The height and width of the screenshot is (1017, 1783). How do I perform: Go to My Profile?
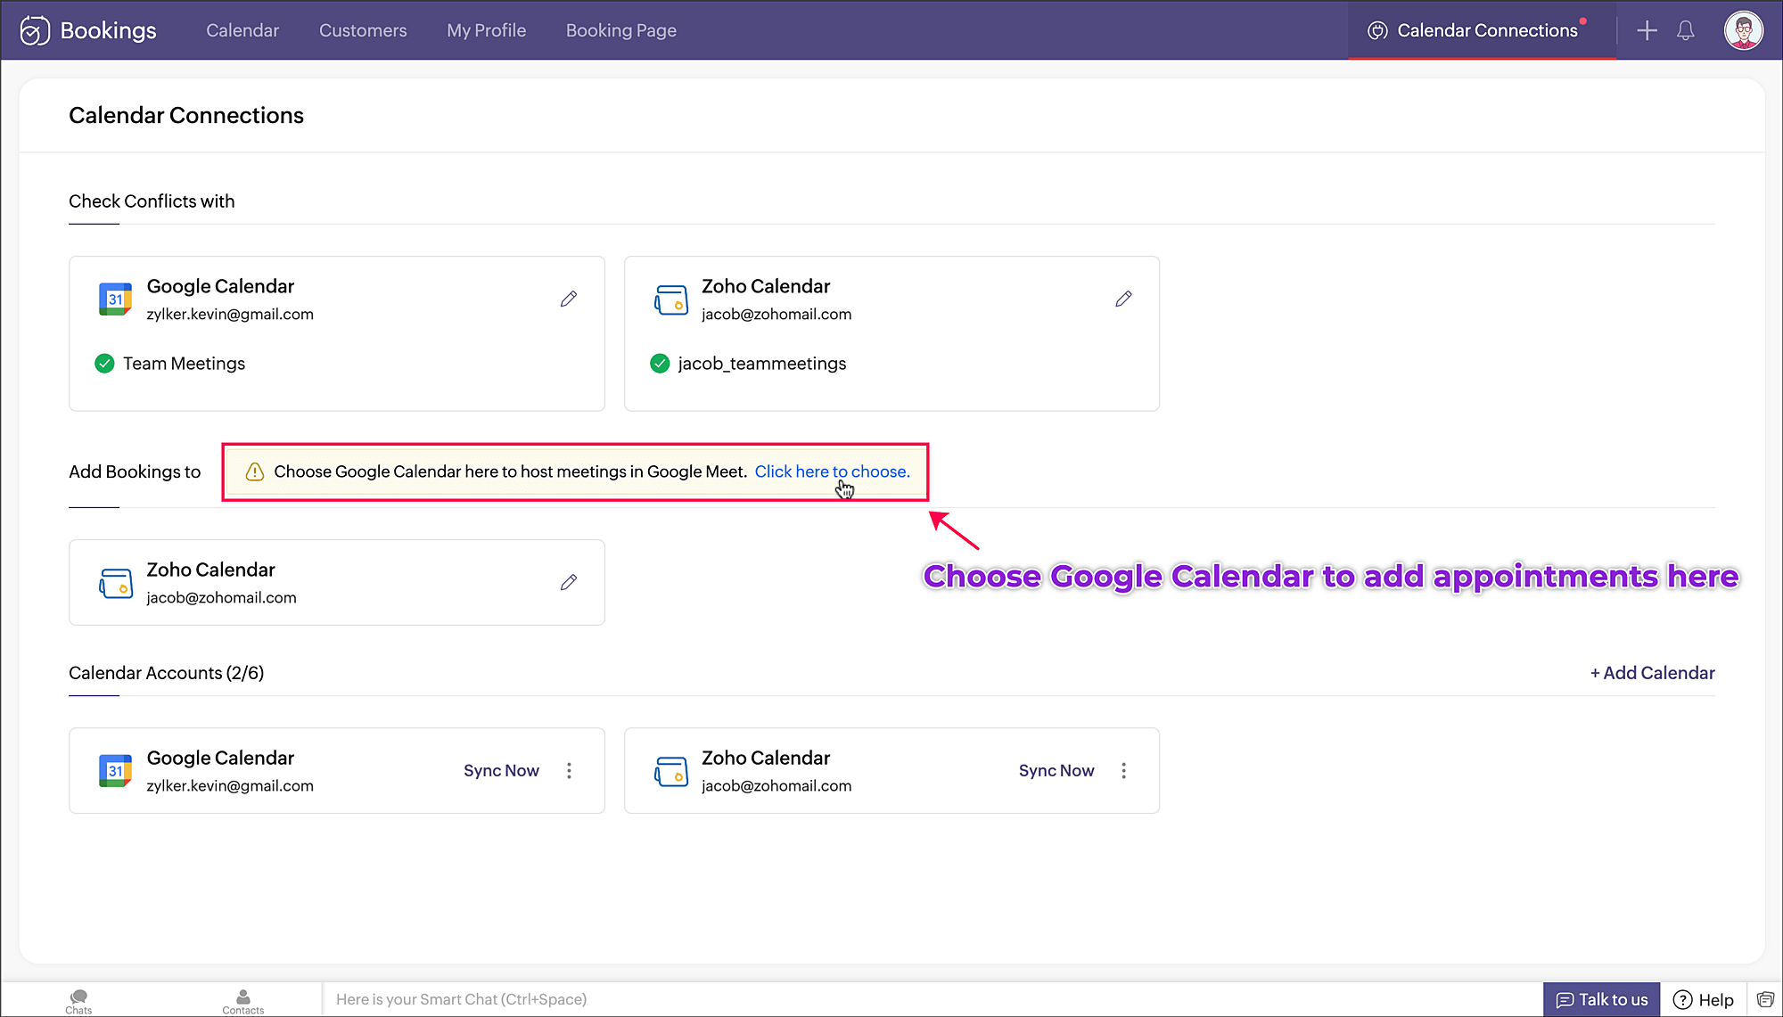[x=486, y=30]
